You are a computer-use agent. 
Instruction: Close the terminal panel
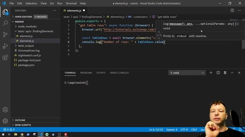point(239,73)
